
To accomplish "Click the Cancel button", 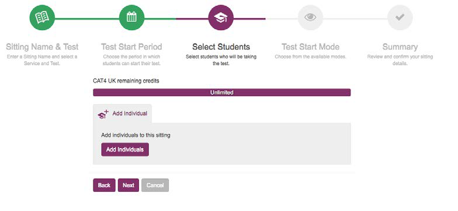I will pyautogui.click(x=155, y=185).
